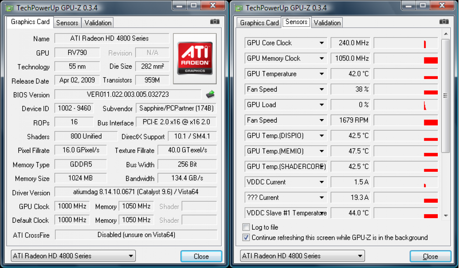Click the Technology value 55 nm
The width and height of the screenshot is (459, 268).
77,66
